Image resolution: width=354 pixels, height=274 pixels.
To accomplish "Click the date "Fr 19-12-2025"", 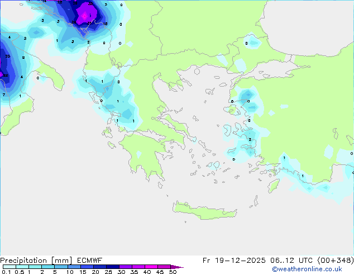I will pos(234,261).
